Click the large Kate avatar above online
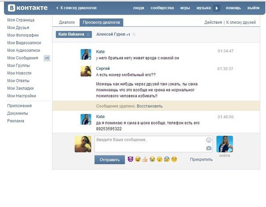The width and height of the screenshot is (266, 207). (225, 144)
